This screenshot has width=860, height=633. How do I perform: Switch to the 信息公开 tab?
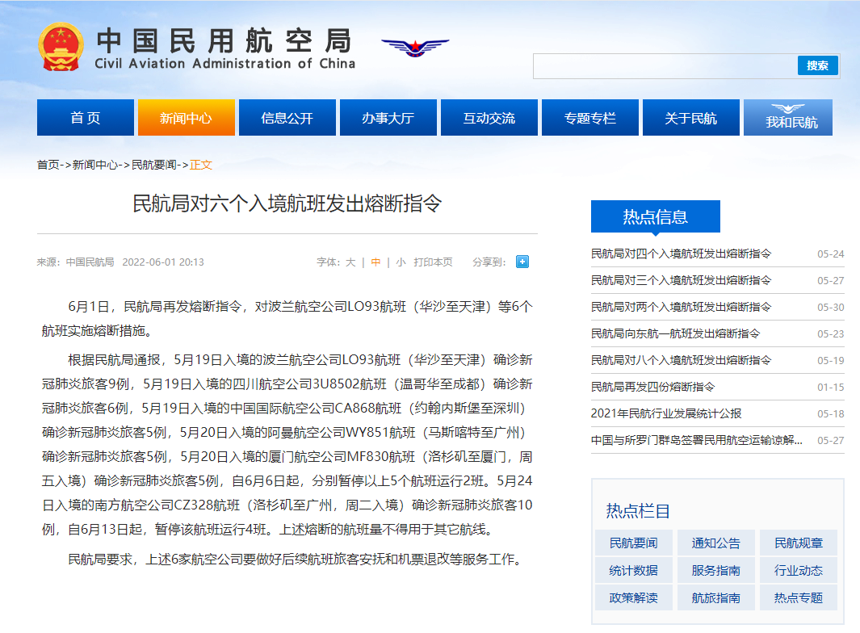pos(287,117)
